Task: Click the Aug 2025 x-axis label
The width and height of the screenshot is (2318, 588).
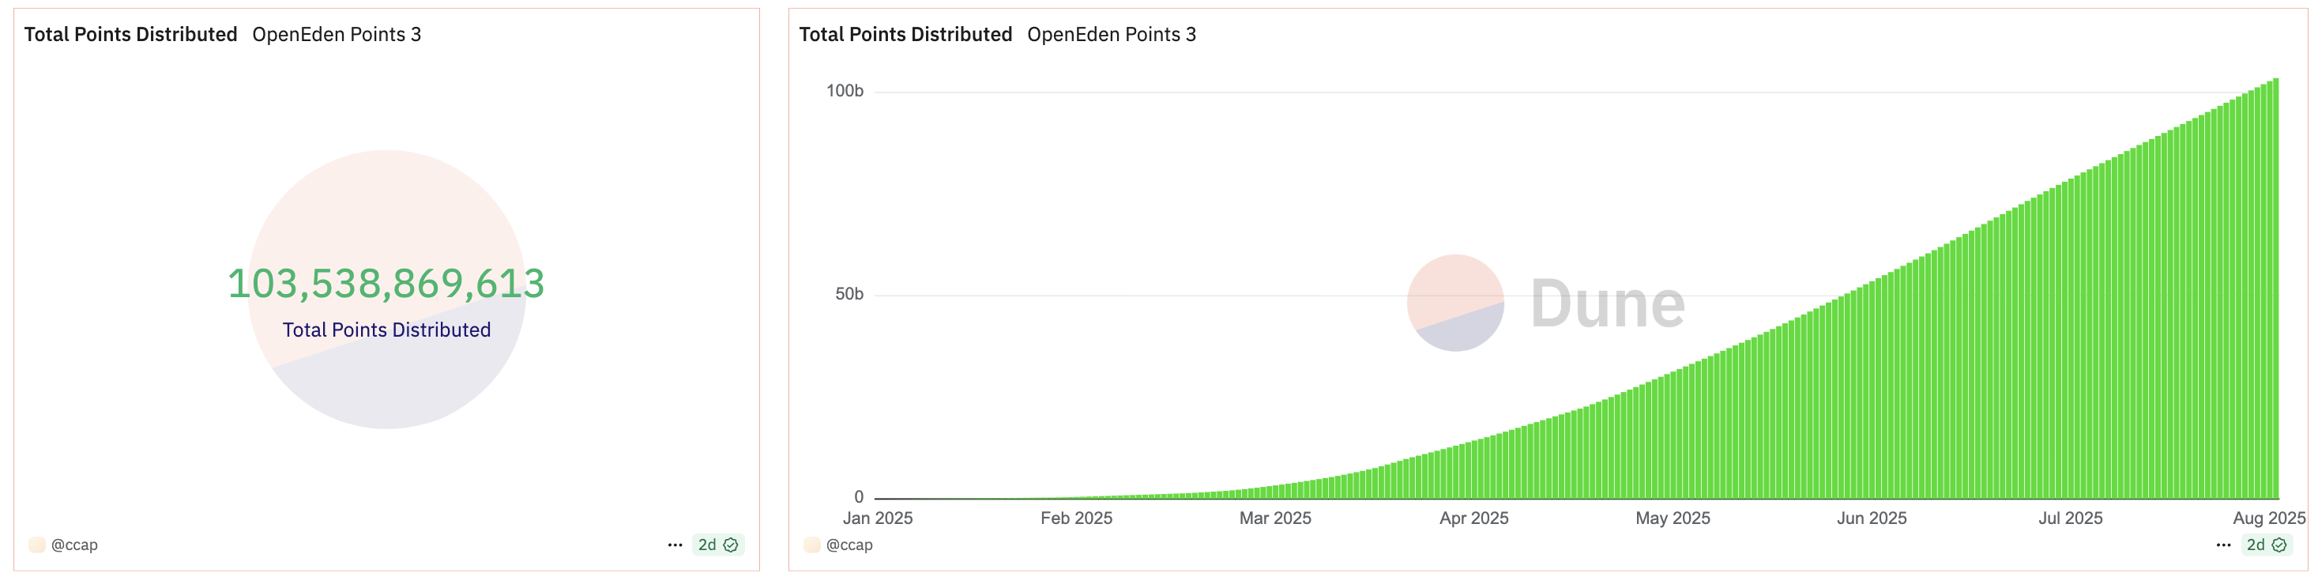Action: pos(2268,518)
